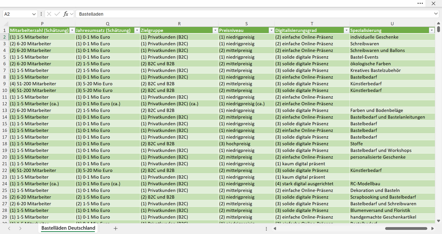Select column T header
This screenshot has width=442, height=234.
[x=312, y=24]
